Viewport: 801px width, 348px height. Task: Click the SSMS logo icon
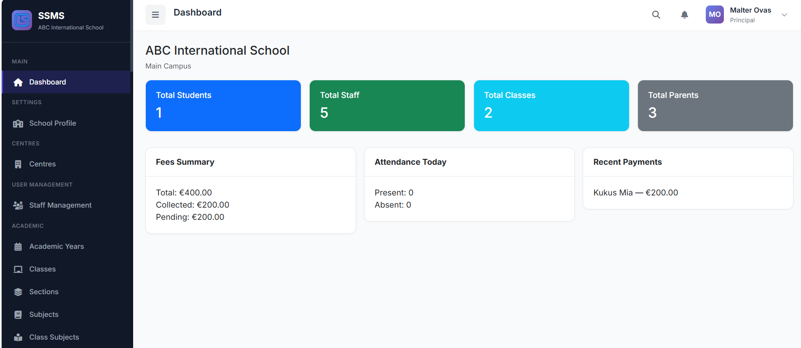22,20
